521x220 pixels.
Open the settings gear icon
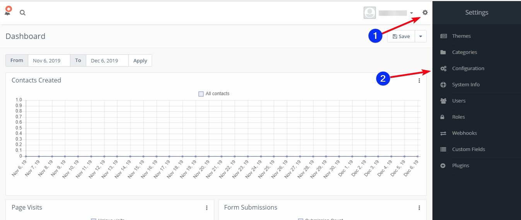tap(425, 12)
